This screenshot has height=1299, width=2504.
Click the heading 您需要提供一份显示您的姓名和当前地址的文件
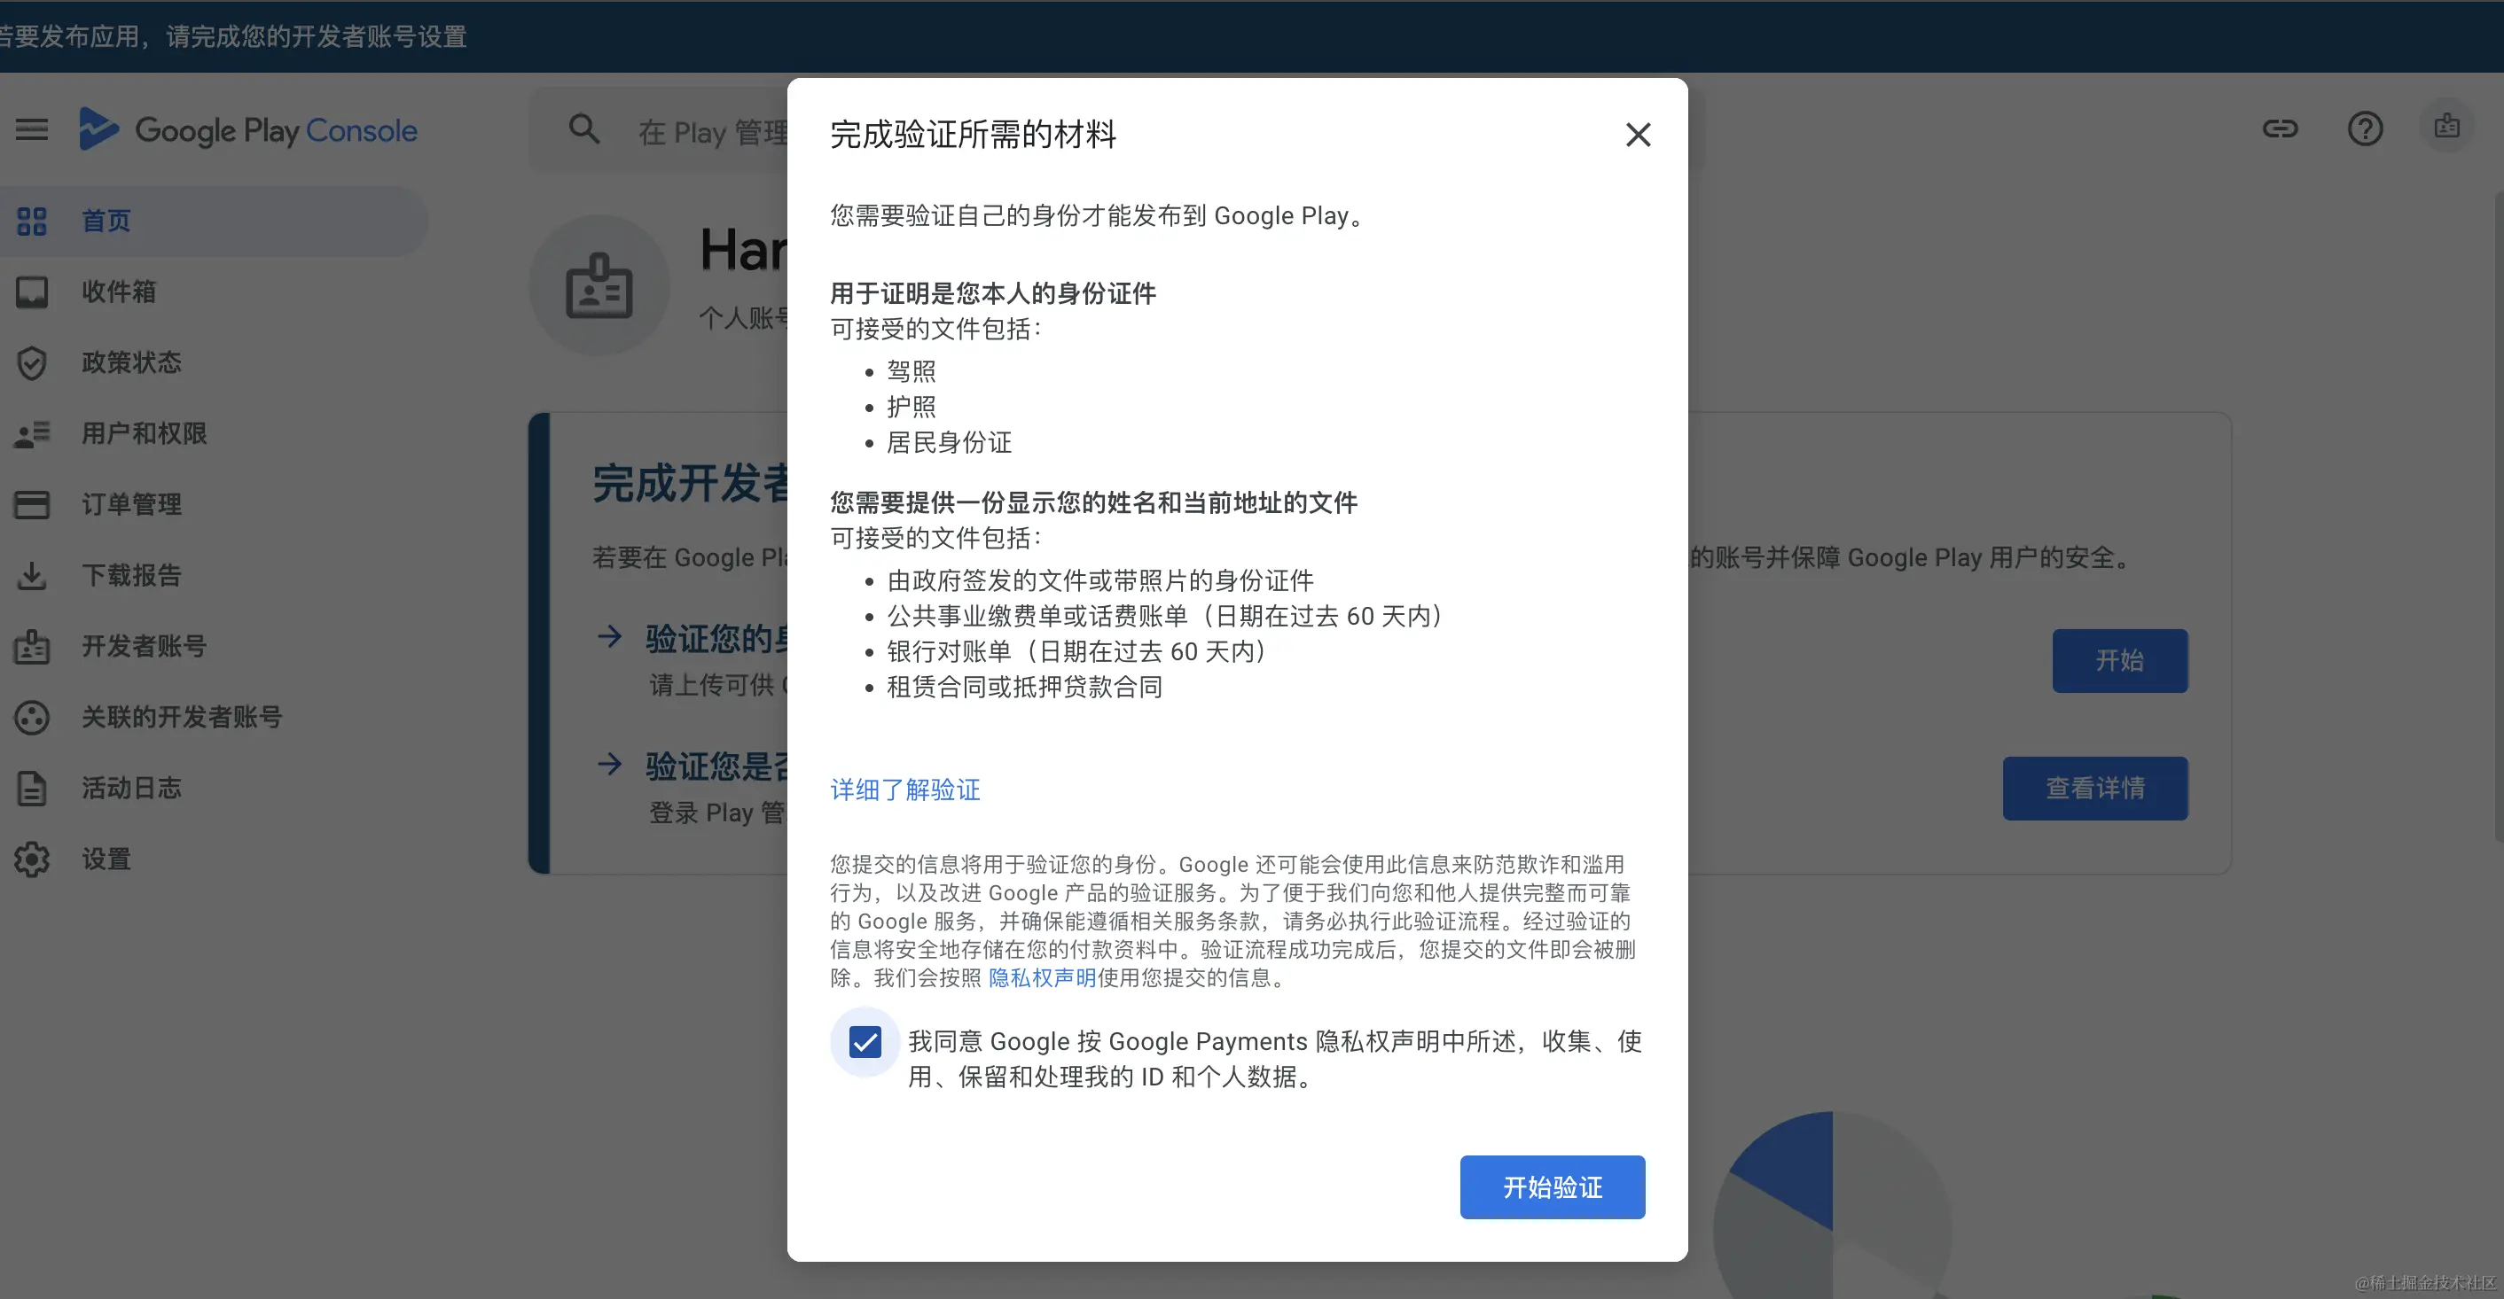pos(1093,502)
